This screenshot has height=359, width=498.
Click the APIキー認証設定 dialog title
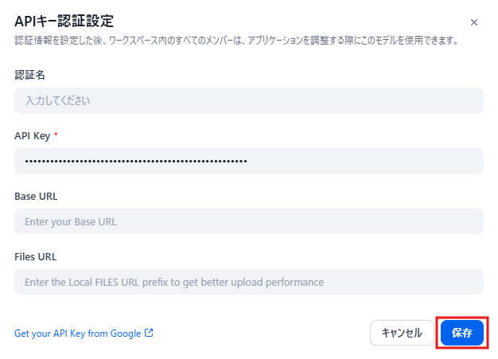pyautogui.click(x=64, y=21)
